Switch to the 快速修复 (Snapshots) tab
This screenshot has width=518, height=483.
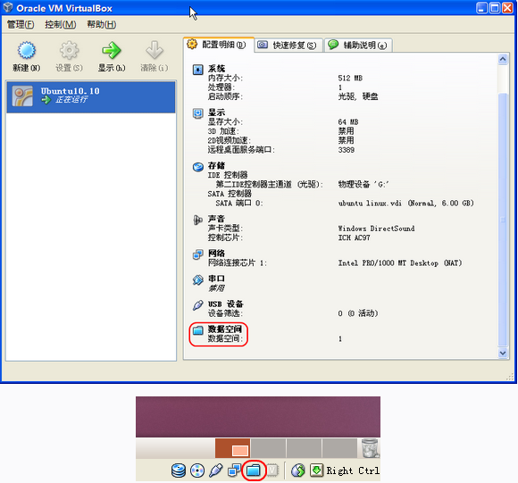(288, 46)
